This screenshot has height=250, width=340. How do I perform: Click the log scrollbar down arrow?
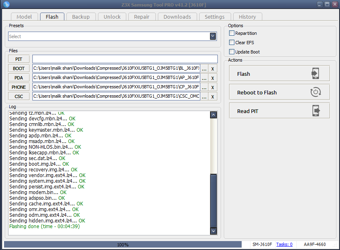(213, 231)
